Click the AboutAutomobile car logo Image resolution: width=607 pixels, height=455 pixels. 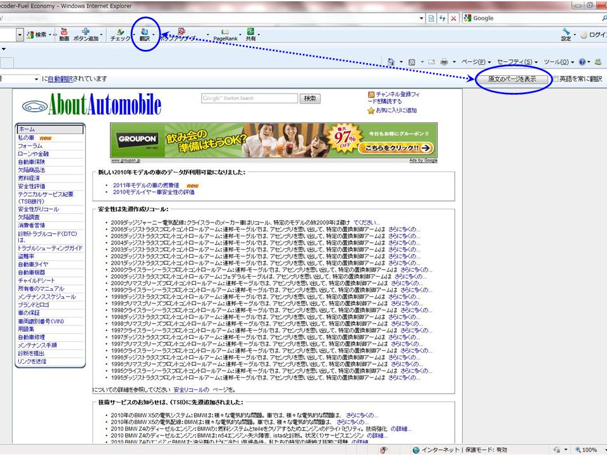pyautogui.click(x=35, y=106)
